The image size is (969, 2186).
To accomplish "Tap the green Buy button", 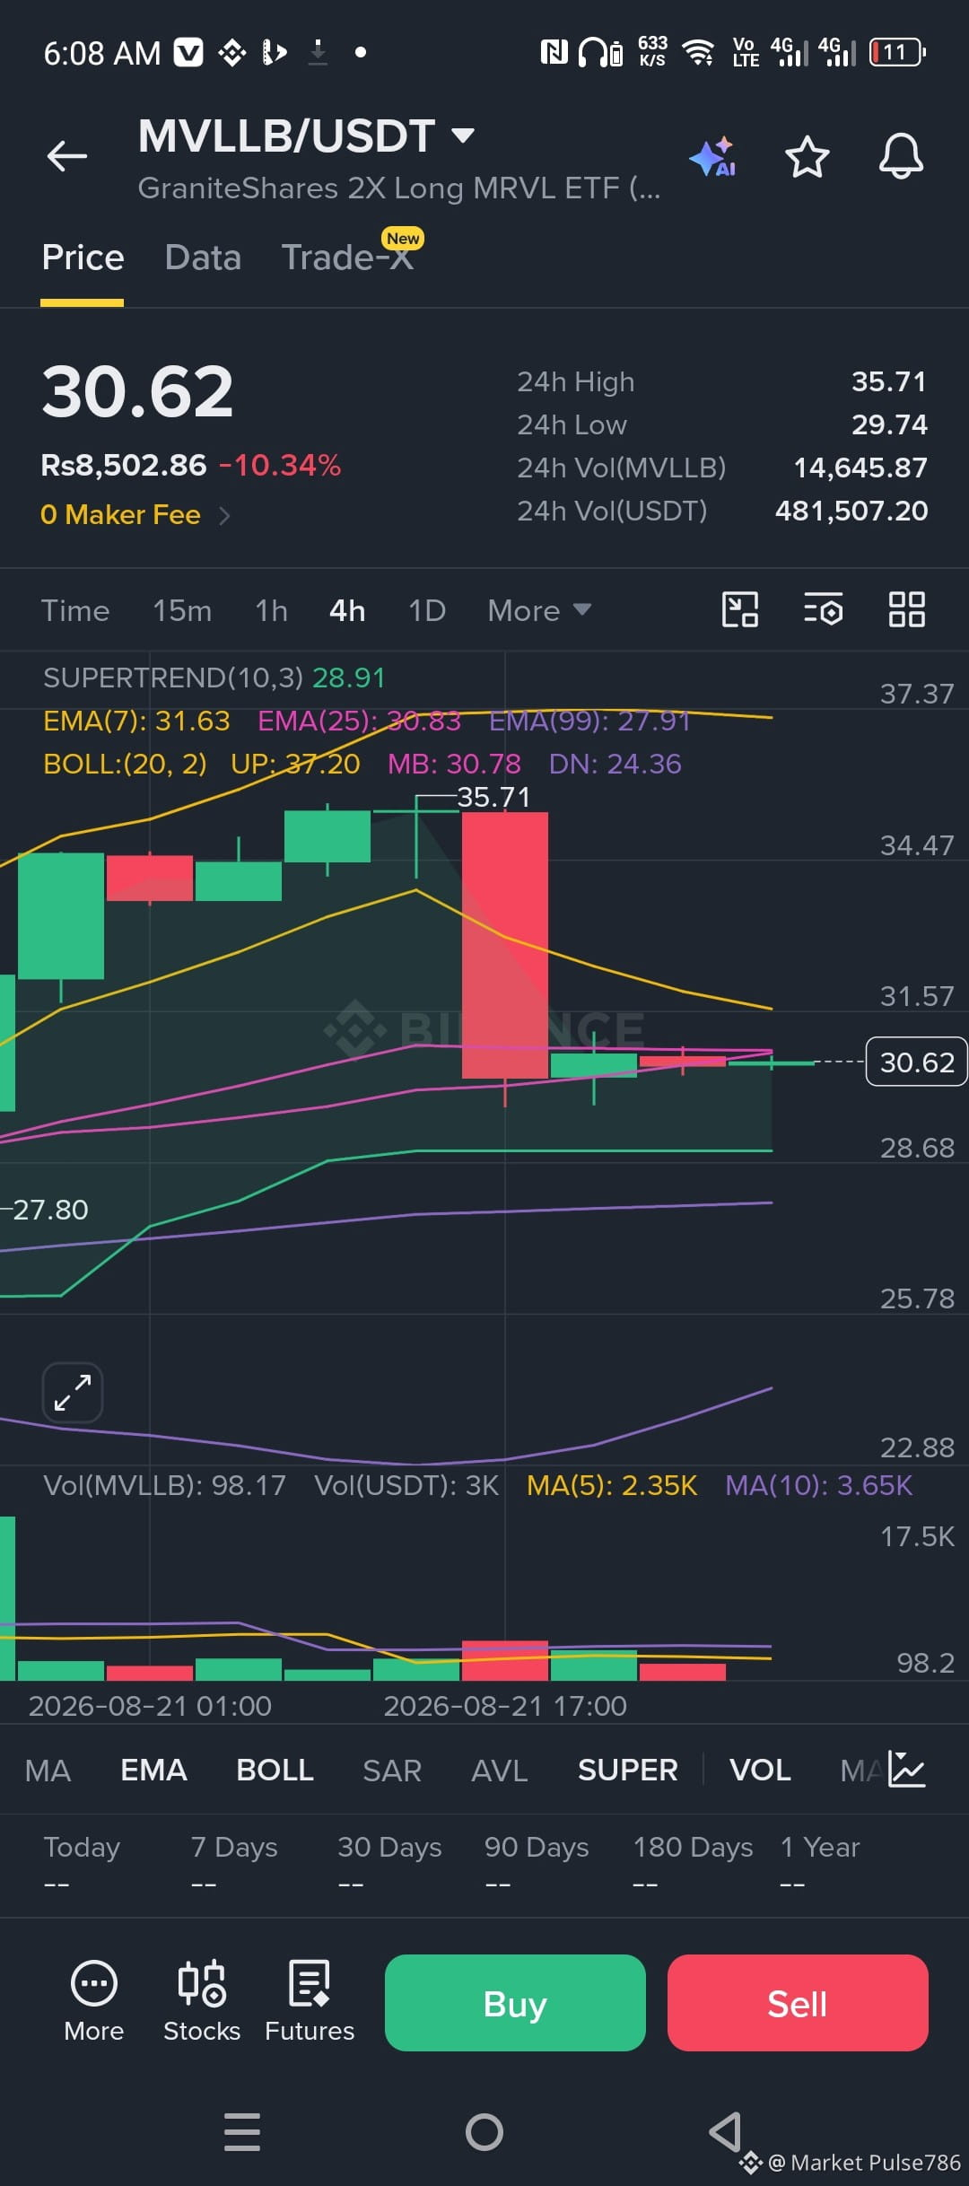I will 515,2003.
